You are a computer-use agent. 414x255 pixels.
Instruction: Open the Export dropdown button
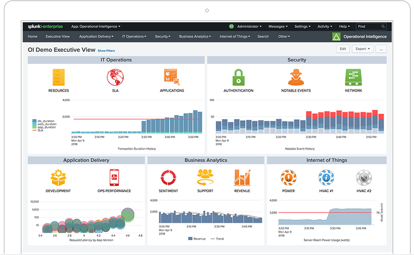click(362, 49)
